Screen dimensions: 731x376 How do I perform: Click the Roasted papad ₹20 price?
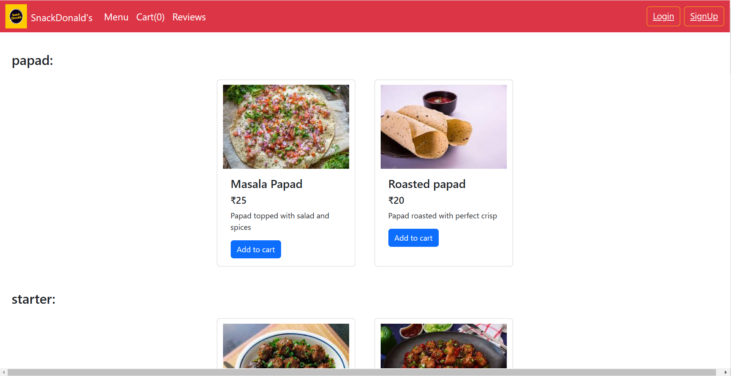396,200
